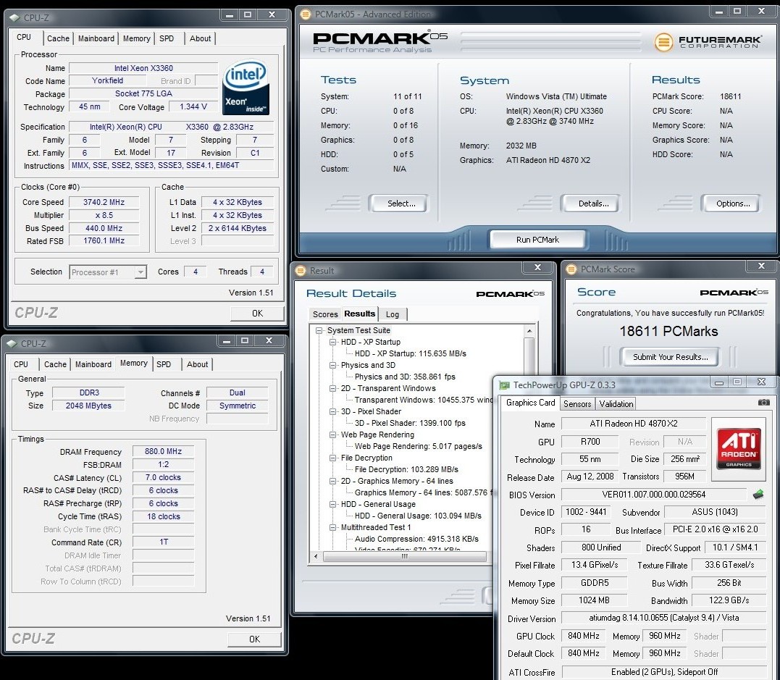Switch to SPD tab in upper CPU-Z
The height and width of the screenshot is (680, 780).
(167, 38)
